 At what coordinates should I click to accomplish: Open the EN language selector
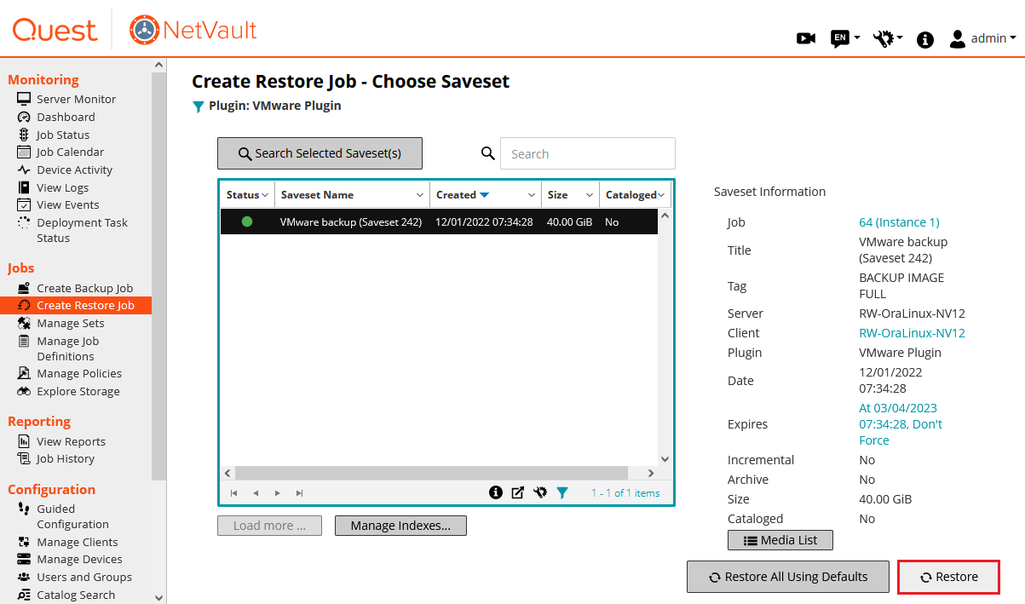[x=845, y=38]
